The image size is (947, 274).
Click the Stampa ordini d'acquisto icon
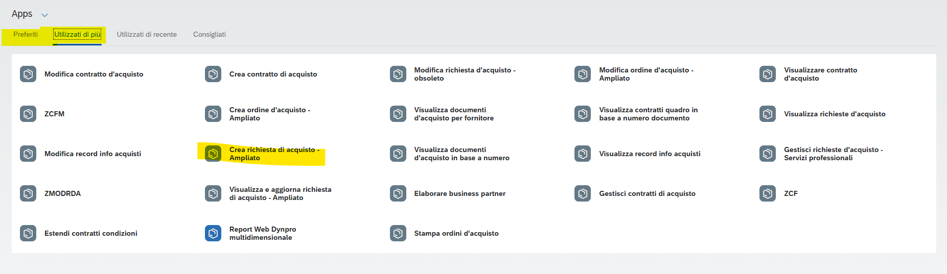[398, 233]
